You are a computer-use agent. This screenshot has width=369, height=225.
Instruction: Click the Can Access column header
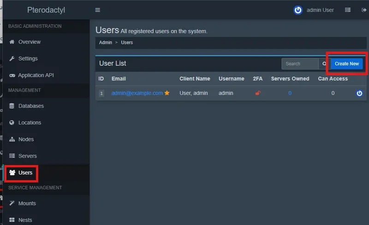pyautogui.click(x=333, y=79)
